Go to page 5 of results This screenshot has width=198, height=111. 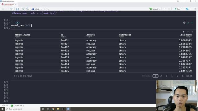[x=177, y=76]
